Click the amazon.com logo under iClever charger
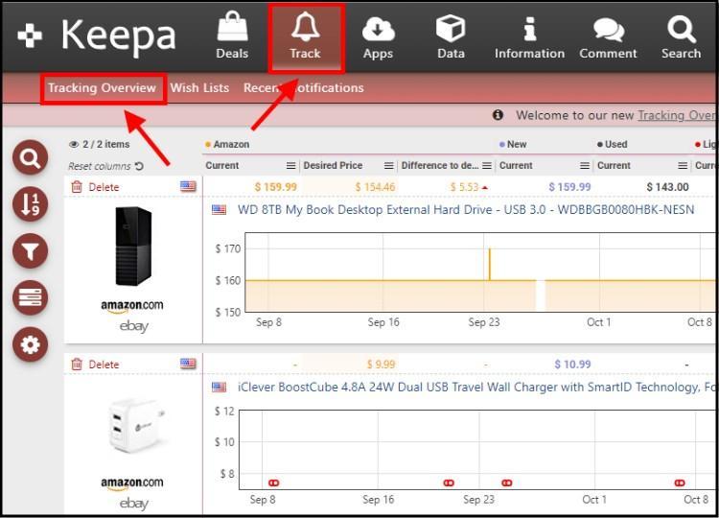Image resolution: width=719 pixels, height=518 pixels. click(x=132, y=483)
